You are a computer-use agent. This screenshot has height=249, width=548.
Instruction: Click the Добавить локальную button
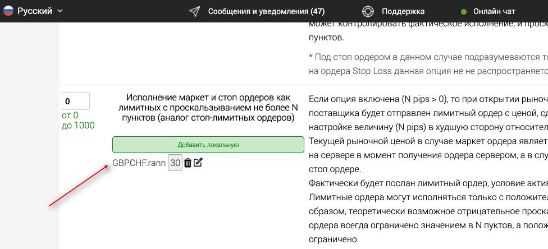[x=208, y=145]
